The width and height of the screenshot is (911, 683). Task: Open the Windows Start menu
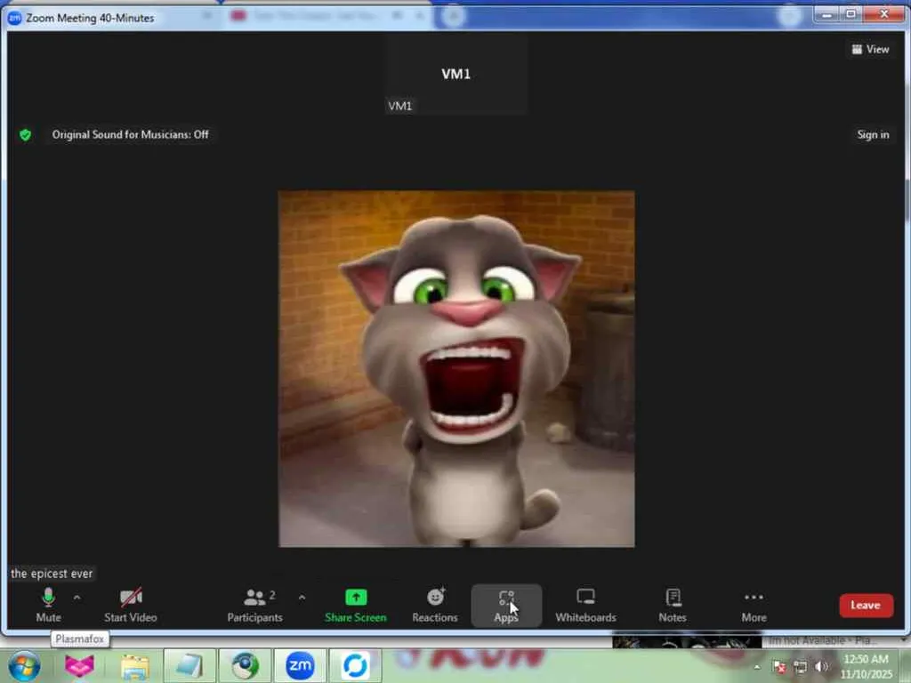pyautogui.click(x=23, y=665)
